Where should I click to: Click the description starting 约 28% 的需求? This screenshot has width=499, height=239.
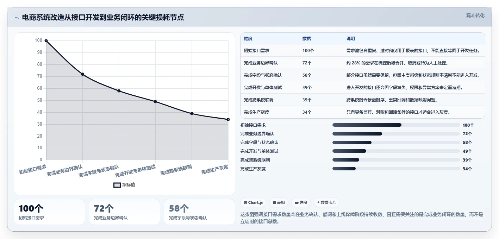(x=397, y=63)
